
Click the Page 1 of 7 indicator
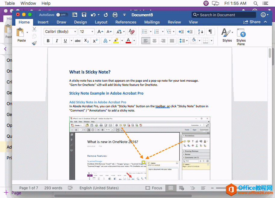point(29,188)
